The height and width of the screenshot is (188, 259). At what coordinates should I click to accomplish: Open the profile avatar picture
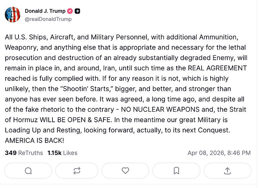pyautogui.click(x=12, y=15)
